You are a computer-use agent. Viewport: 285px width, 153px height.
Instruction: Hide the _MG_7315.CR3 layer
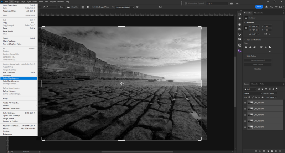[245, 103]
